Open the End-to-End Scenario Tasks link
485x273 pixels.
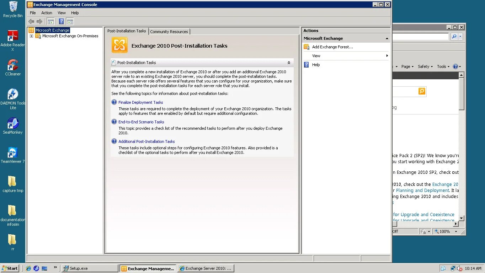pyautogui.click(x=141, y=122)
